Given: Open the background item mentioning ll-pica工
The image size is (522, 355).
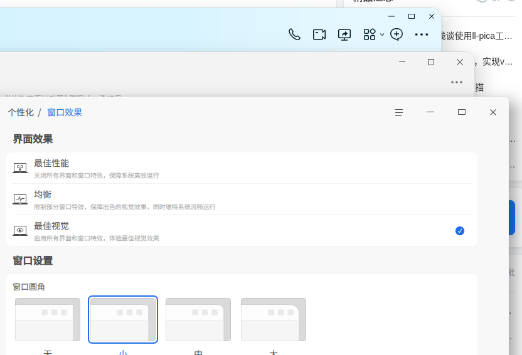Looking at the screenshot, I should pos(477,36).
